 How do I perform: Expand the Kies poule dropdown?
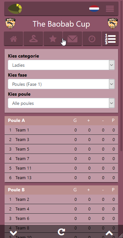[x=61, y=103]
